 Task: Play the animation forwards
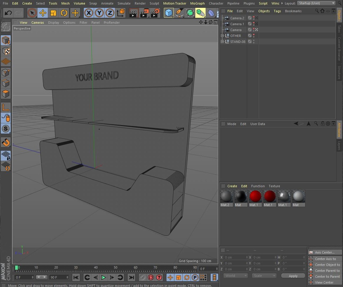104,277
